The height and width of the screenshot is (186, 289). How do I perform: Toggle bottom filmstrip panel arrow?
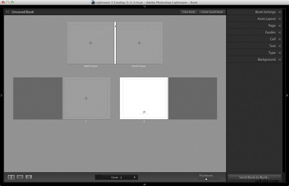pos(144,185)
